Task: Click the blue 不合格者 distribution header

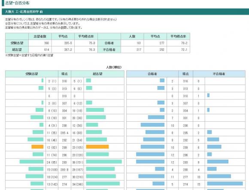Action: click(x=219, y=74)
